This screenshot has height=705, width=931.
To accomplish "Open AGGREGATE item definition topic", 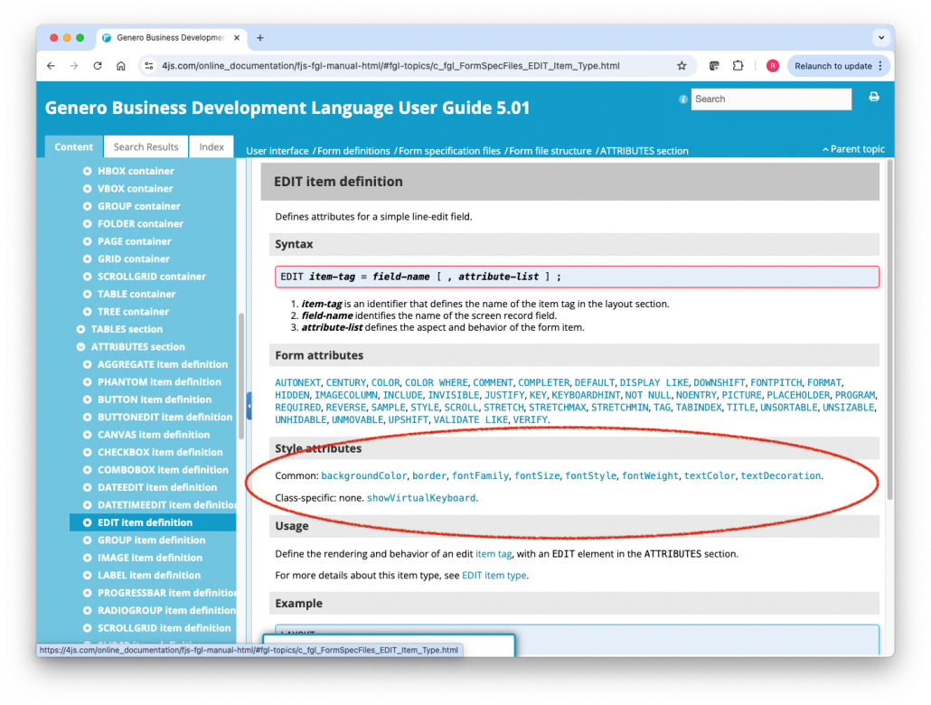I will (162, 364).
